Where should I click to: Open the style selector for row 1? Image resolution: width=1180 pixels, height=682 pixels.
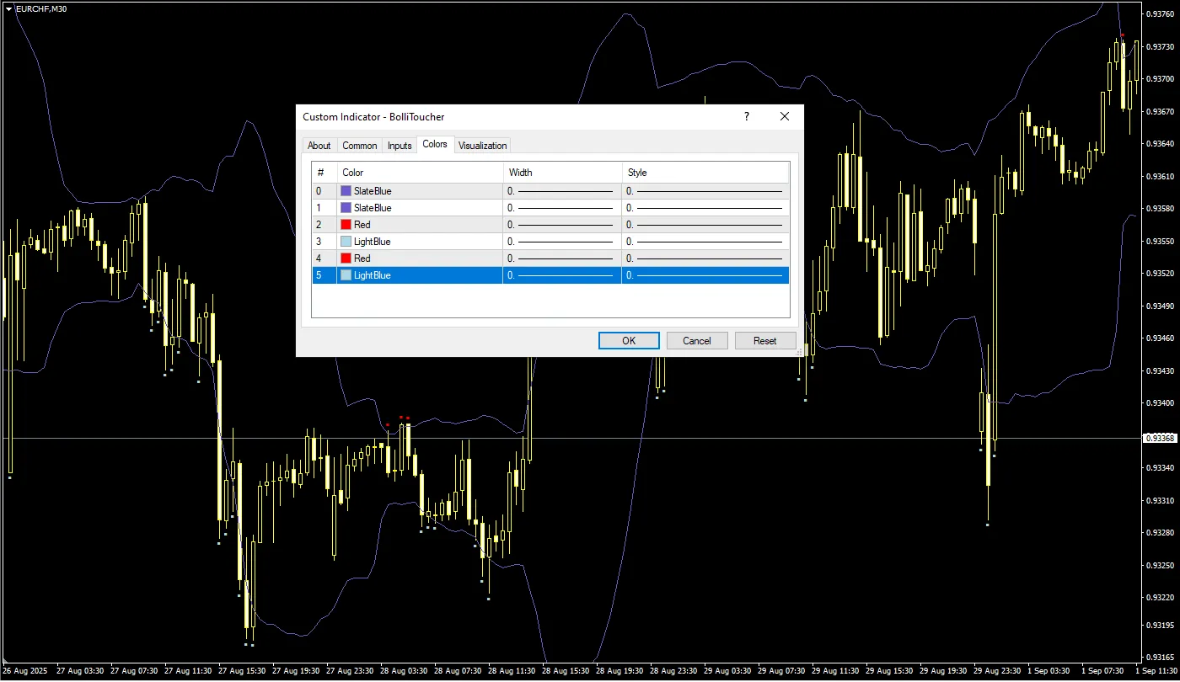point(705,208)
